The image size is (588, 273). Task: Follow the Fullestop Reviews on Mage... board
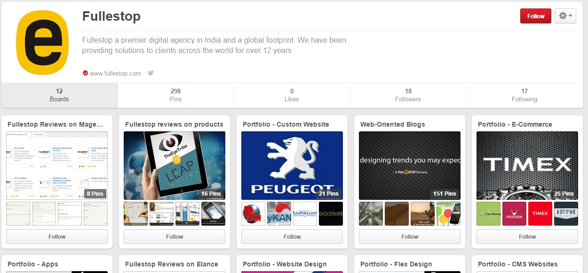pyautogui.click(x=57, y=237)
